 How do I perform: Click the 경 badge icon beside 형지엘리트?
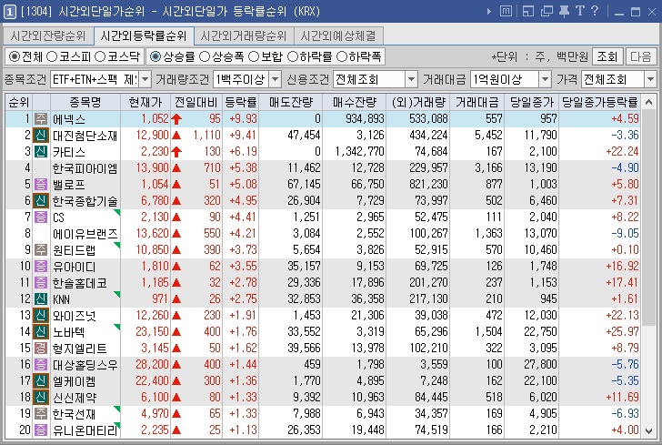click(x=41, y=349)
